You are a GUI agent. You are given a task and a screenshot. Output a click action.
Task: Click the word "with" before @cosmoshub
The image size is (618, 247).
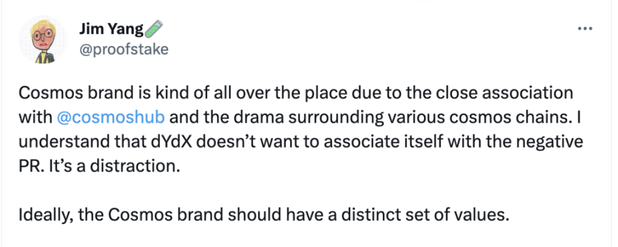coord(36,117)
